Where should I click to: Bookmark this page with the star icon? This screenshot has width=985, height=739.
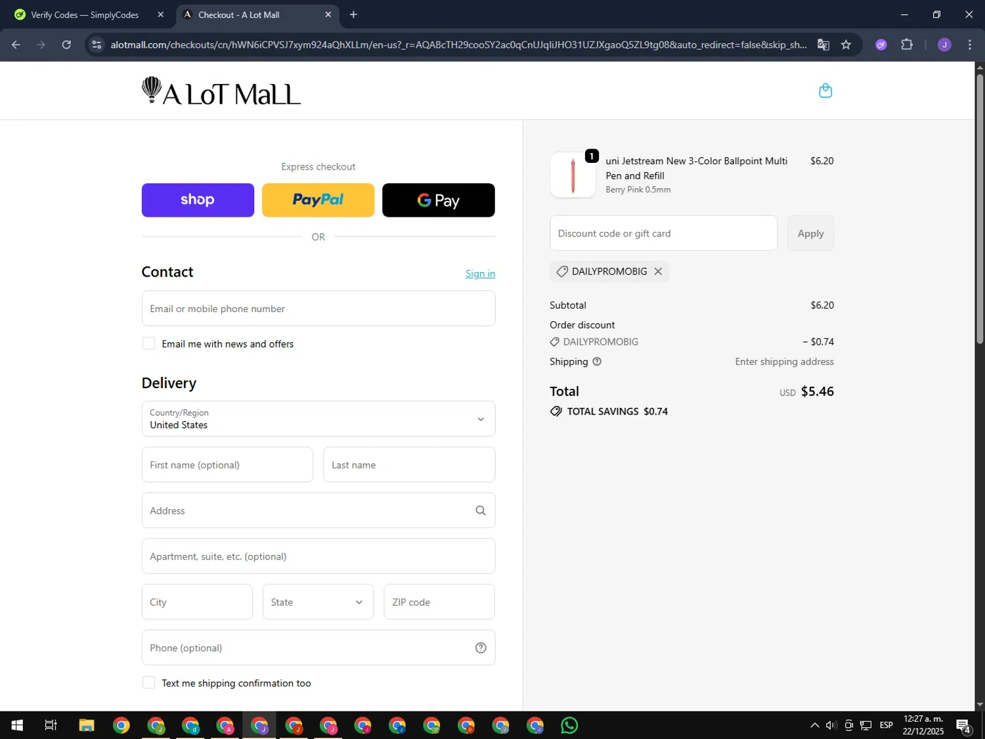[846, 45]
